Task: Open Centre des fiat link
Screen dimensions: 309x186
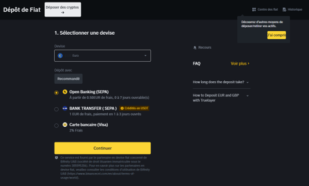Action: (265, 10)
